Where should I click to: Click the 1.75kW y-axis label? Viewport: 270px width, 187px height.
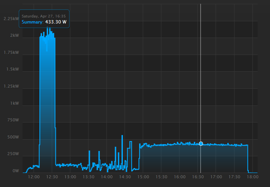11,52
